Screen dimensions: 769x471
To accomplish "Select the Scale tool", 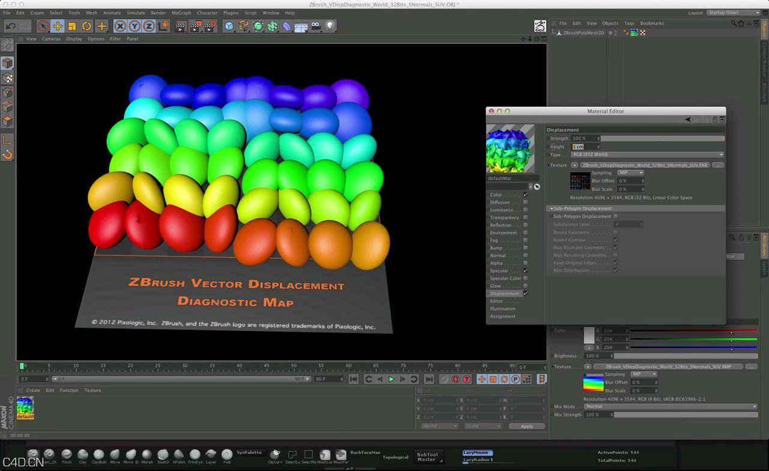I will [x=72, y=25].
